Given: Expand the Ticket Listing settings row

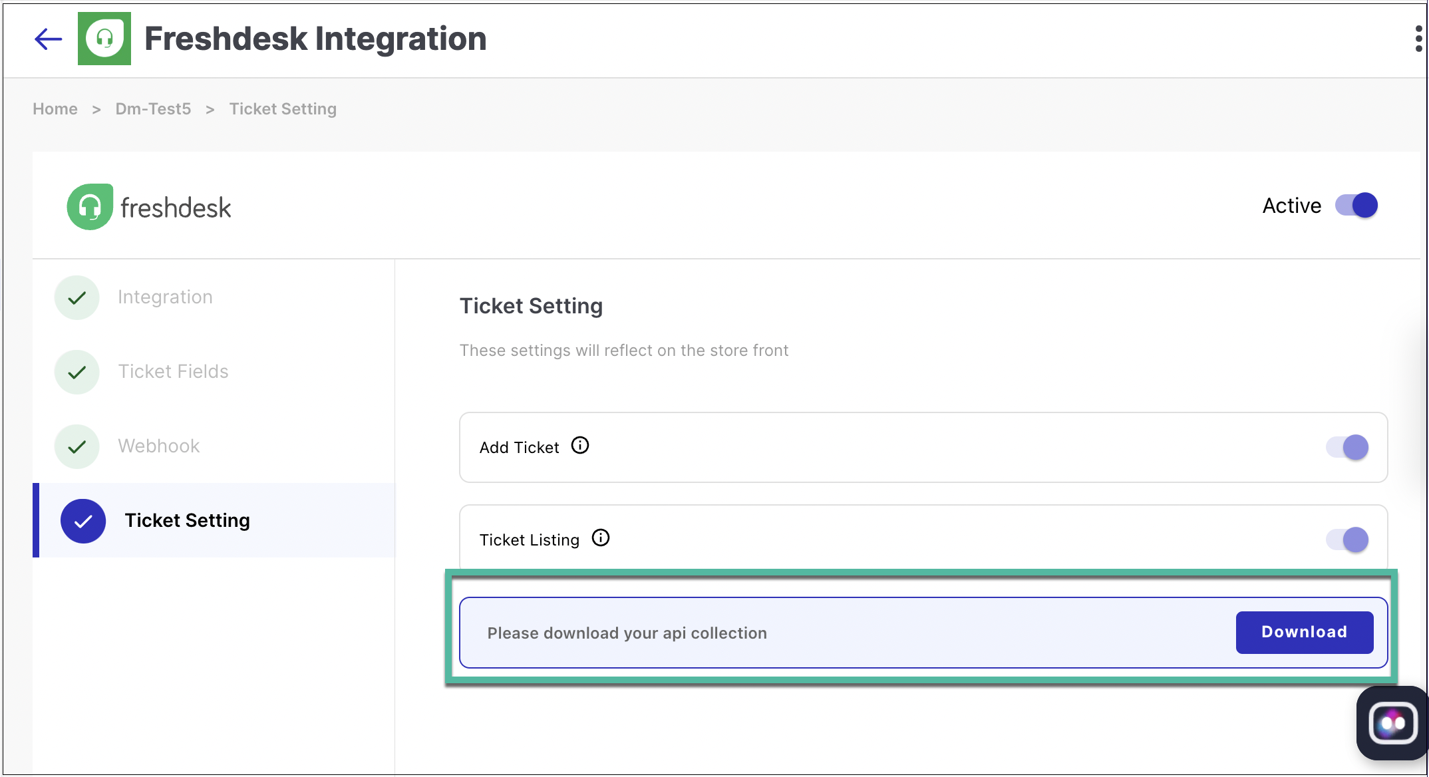Looking at the screenshot, I should pos(530,540).
